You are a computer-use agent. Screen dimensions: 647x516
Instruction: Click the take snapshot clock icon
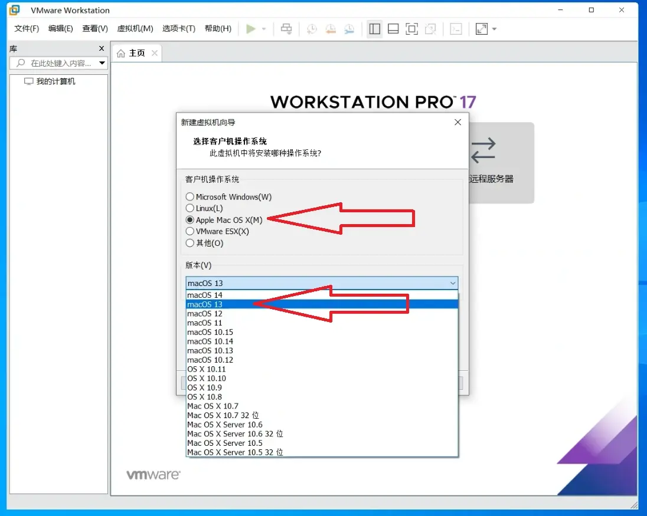pyautogui.click(x=312, y=29)
